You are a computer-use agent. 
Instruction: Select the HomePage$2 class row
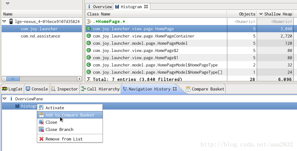tap(191, 51)
